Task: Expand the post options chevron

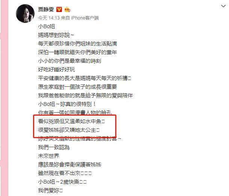Action: [x=223, y=6]
